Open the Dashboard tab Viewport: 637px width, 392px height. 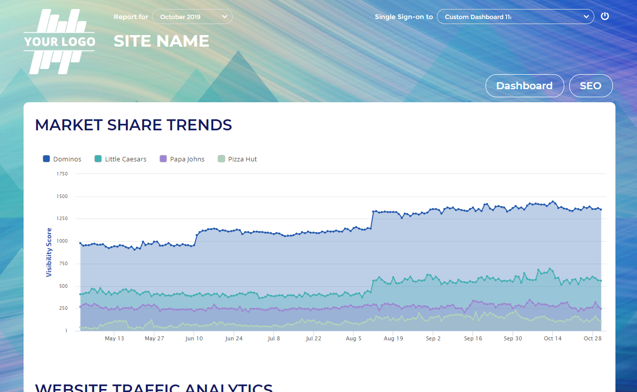[x=524, y=86]
